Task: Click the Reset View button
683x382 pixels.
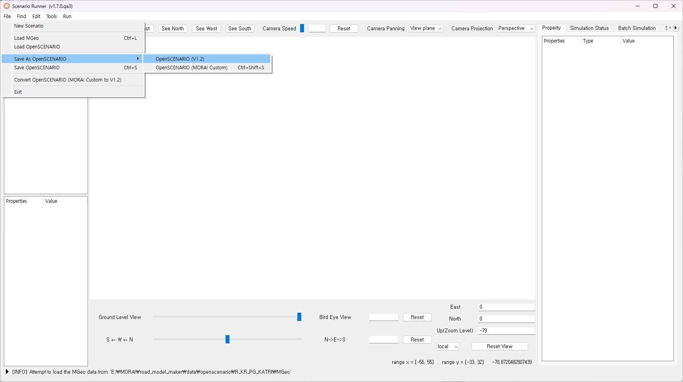Action: pyautogui.click(x=499, y=347)
